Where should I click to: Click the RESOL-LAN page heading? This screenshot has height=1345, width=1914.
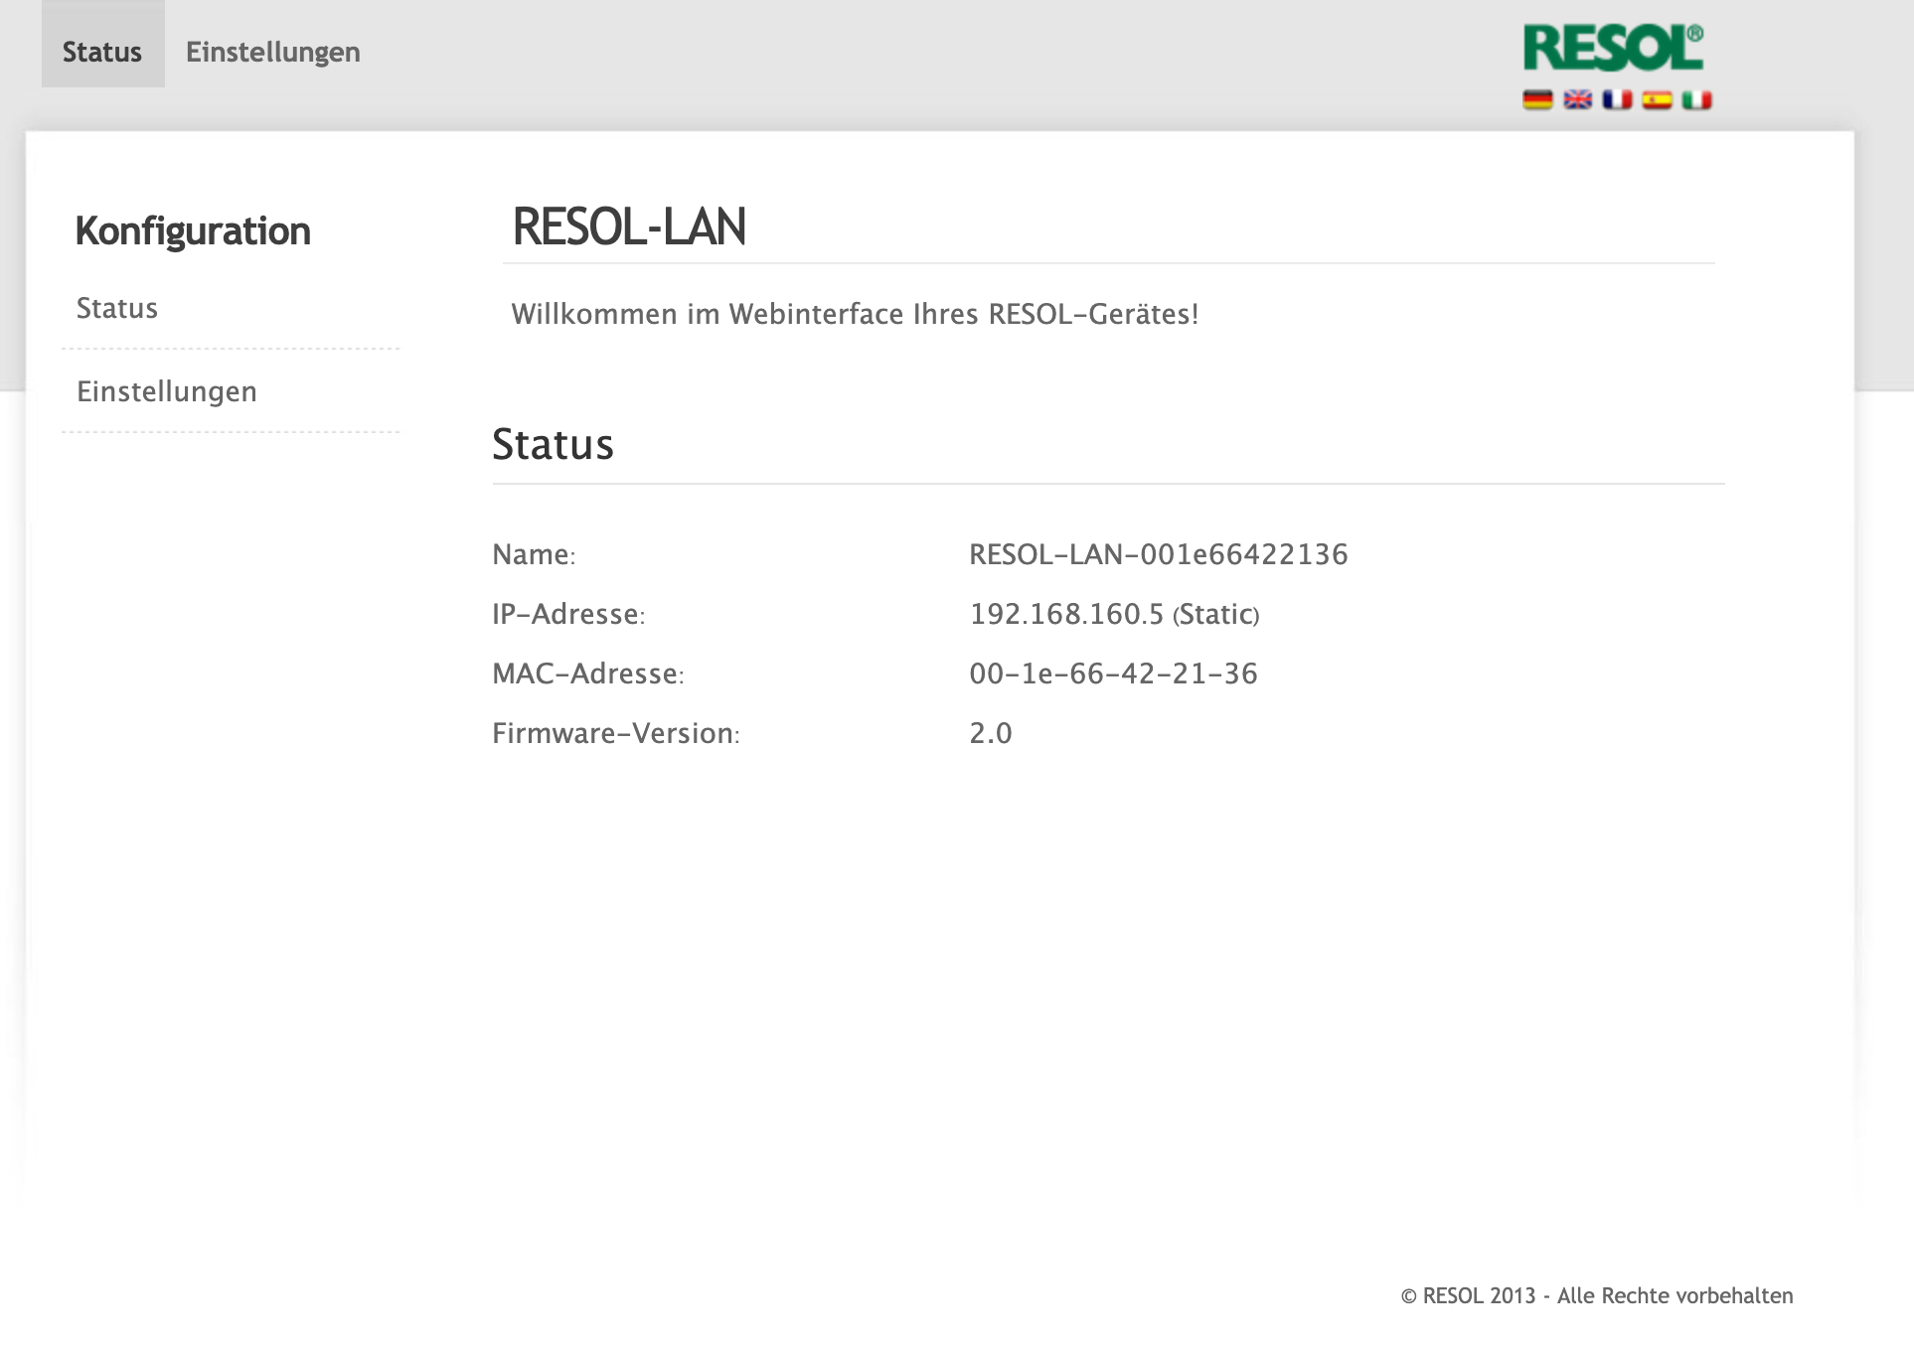tap(629, 226)
